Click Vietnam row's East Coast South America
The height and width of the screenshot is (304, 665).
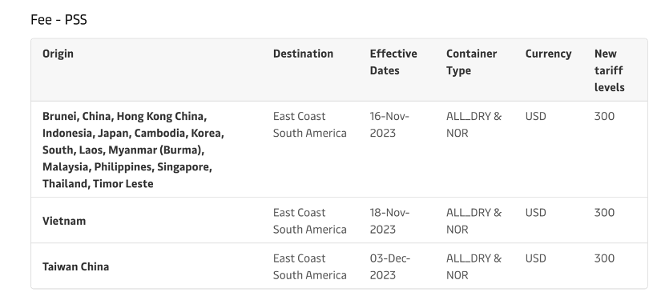[309, 221]
